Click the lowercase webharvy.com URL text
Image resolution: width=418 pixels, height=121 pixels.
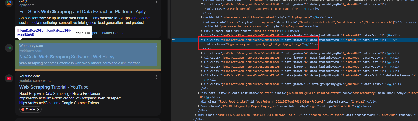pyautogui.click(x=31, y=50)
